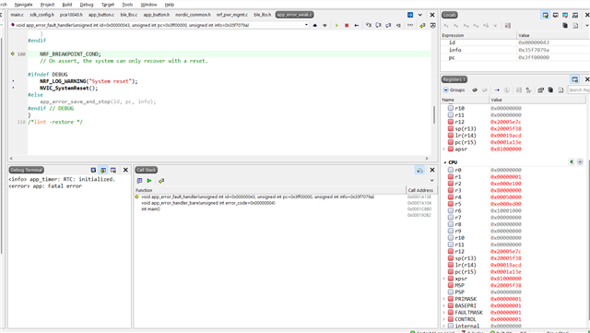Click the blue right-arrow icon in Registers toolbar

[x=497, y=90]
